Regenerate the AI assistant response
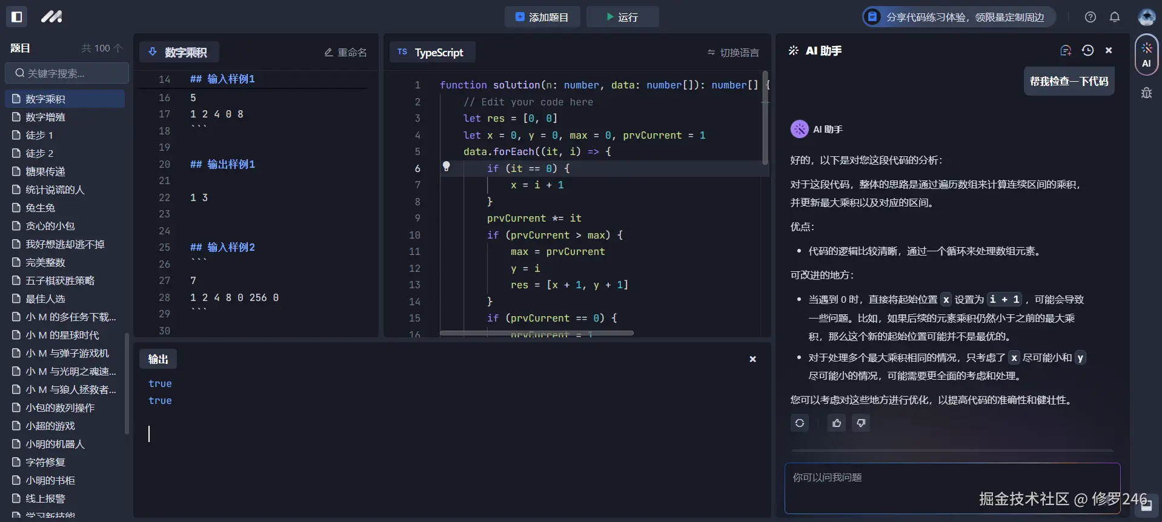 [x=800, y=423]
